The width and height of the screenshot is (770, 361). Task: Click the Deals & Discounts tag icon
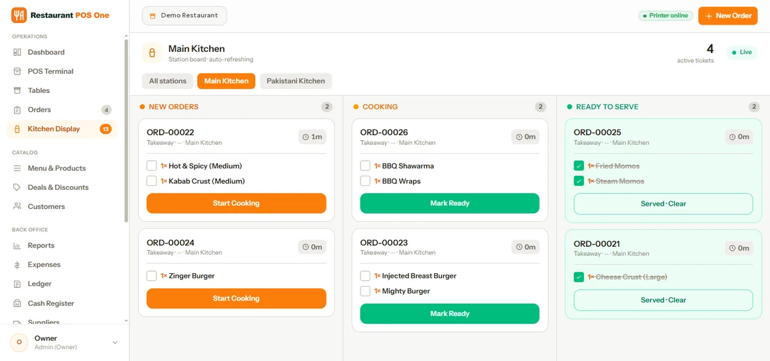(17, 187)
